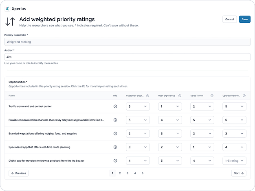
Task: Click the sort arrows icon beside page title
Action: [10, 22]
